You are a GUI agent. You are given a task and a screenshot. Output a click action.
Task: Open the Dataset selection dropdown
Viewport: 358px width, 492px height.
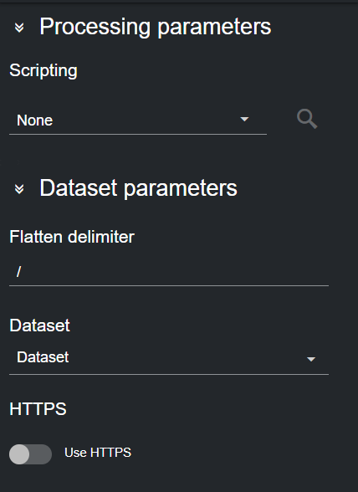(x=169, y=358)
